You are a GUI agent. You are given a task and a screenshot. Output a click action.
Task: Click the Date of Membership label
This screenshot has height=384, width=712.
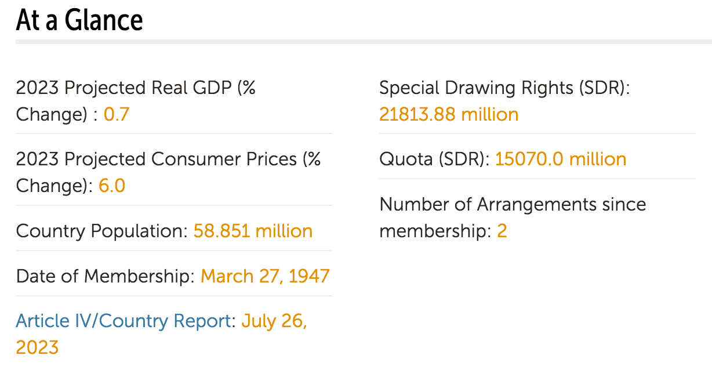105,276
